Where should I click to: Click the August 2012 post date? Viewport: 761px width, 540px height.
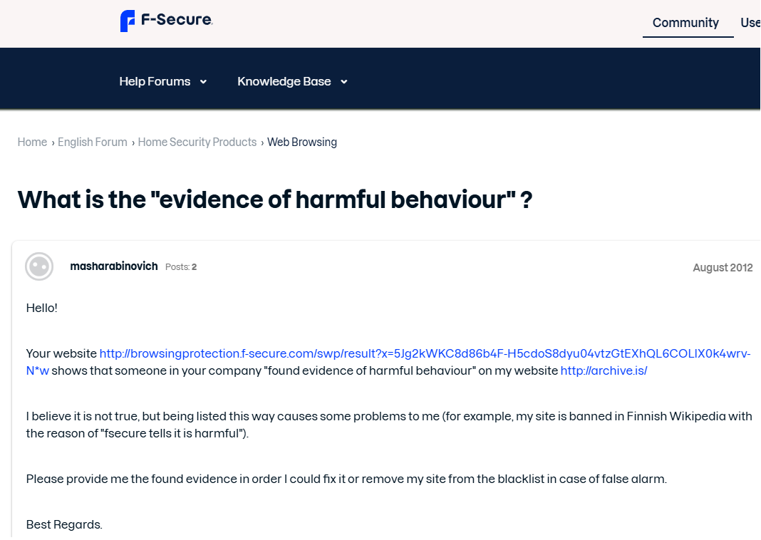[x=723, y=268]
